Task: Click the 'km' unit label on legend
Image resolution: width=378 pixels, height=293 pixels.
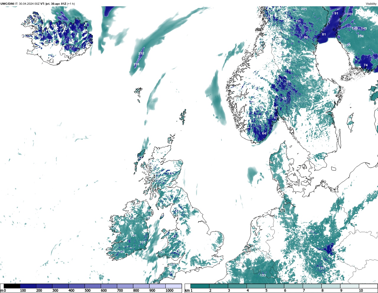Action: coord(187,291)
